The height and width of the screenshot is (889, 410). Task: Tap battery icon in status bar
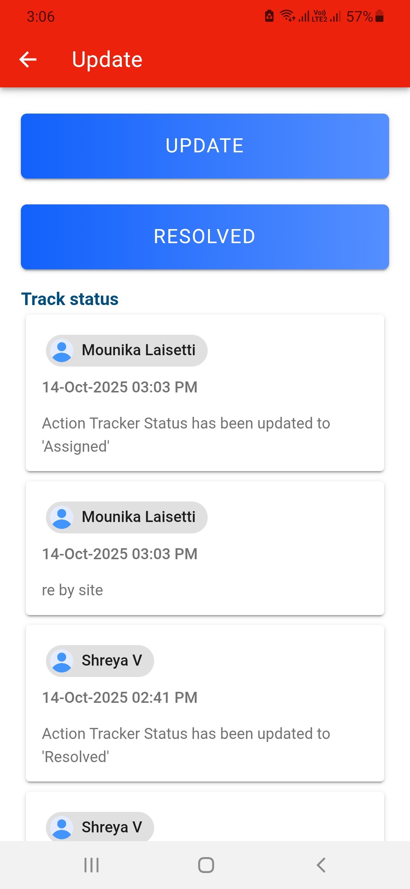379,16
